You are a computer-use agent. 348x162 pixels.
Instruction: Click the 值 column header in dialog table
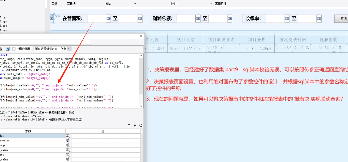[103, 131]
